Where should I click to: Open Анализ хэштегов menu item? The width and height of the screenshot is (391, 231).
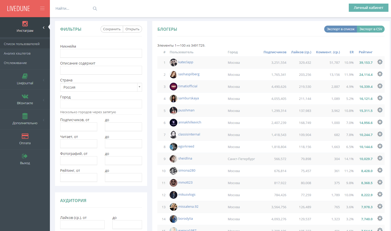(x=17, y=54)
